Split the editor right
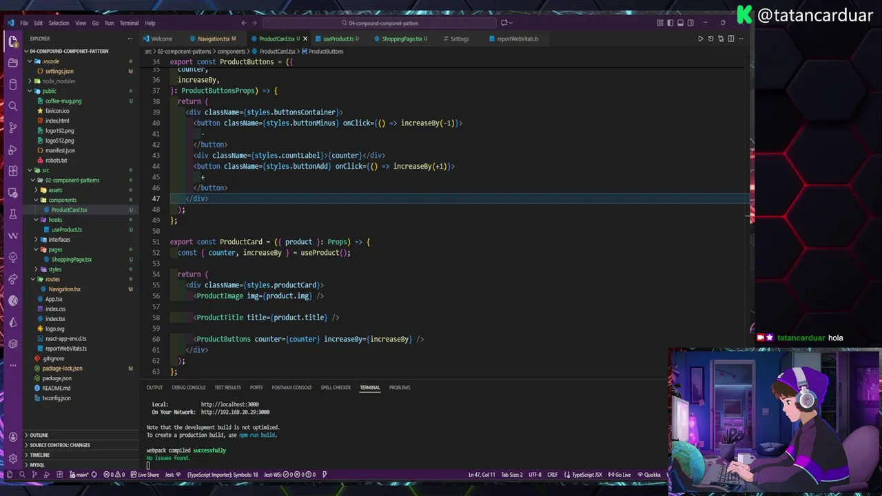Screen dimensions: 882x496 731,39
